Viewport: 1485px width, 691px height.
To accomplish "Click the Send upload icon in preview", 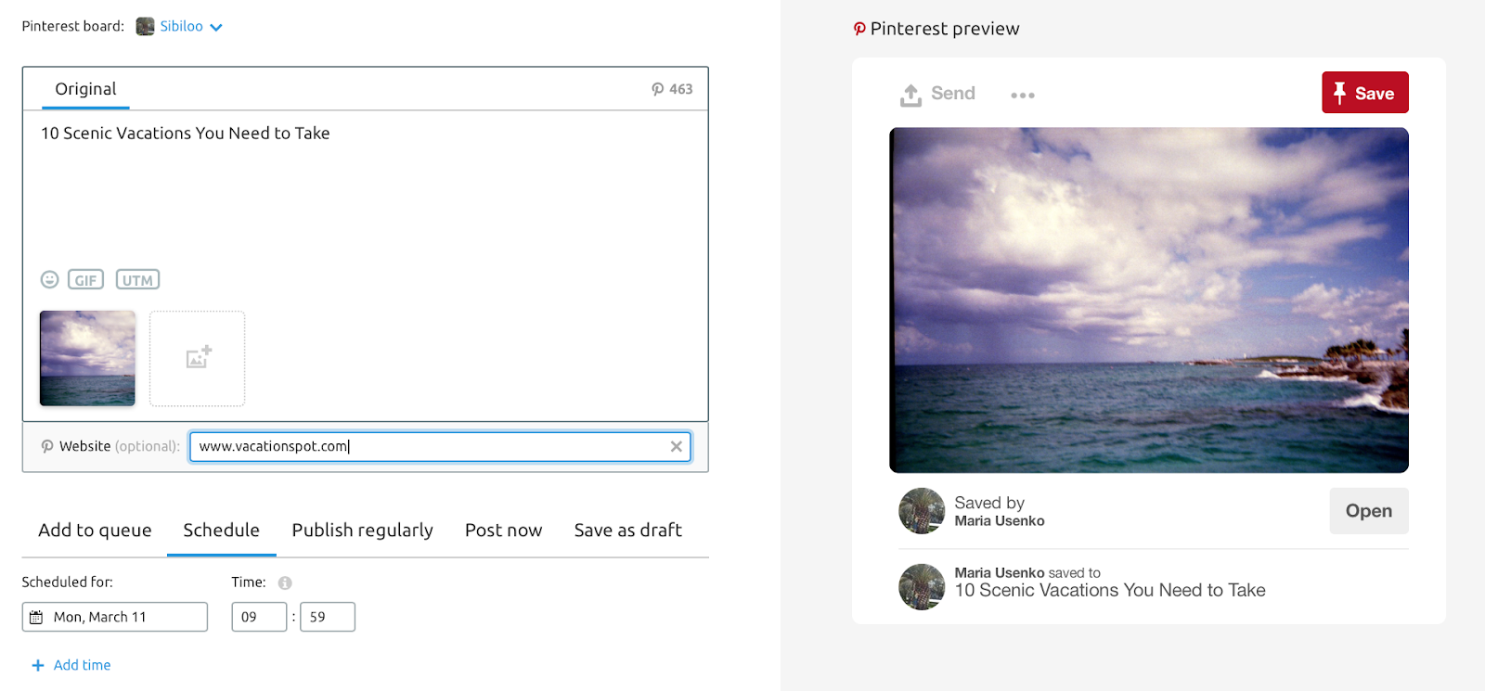I will tap(910, 95).
